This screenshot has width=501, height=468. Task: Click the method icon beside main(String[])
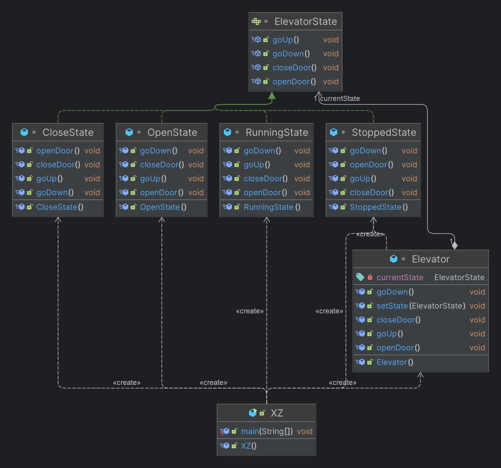pos(225,431)
